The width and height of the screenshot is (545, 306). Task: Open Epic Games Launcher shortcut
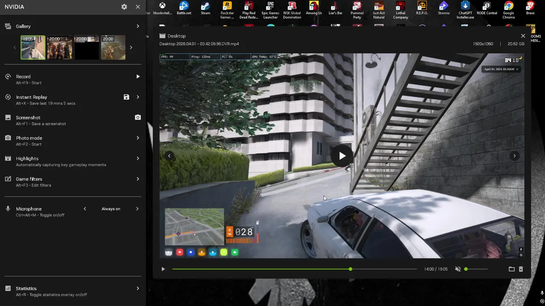(270, 10)
